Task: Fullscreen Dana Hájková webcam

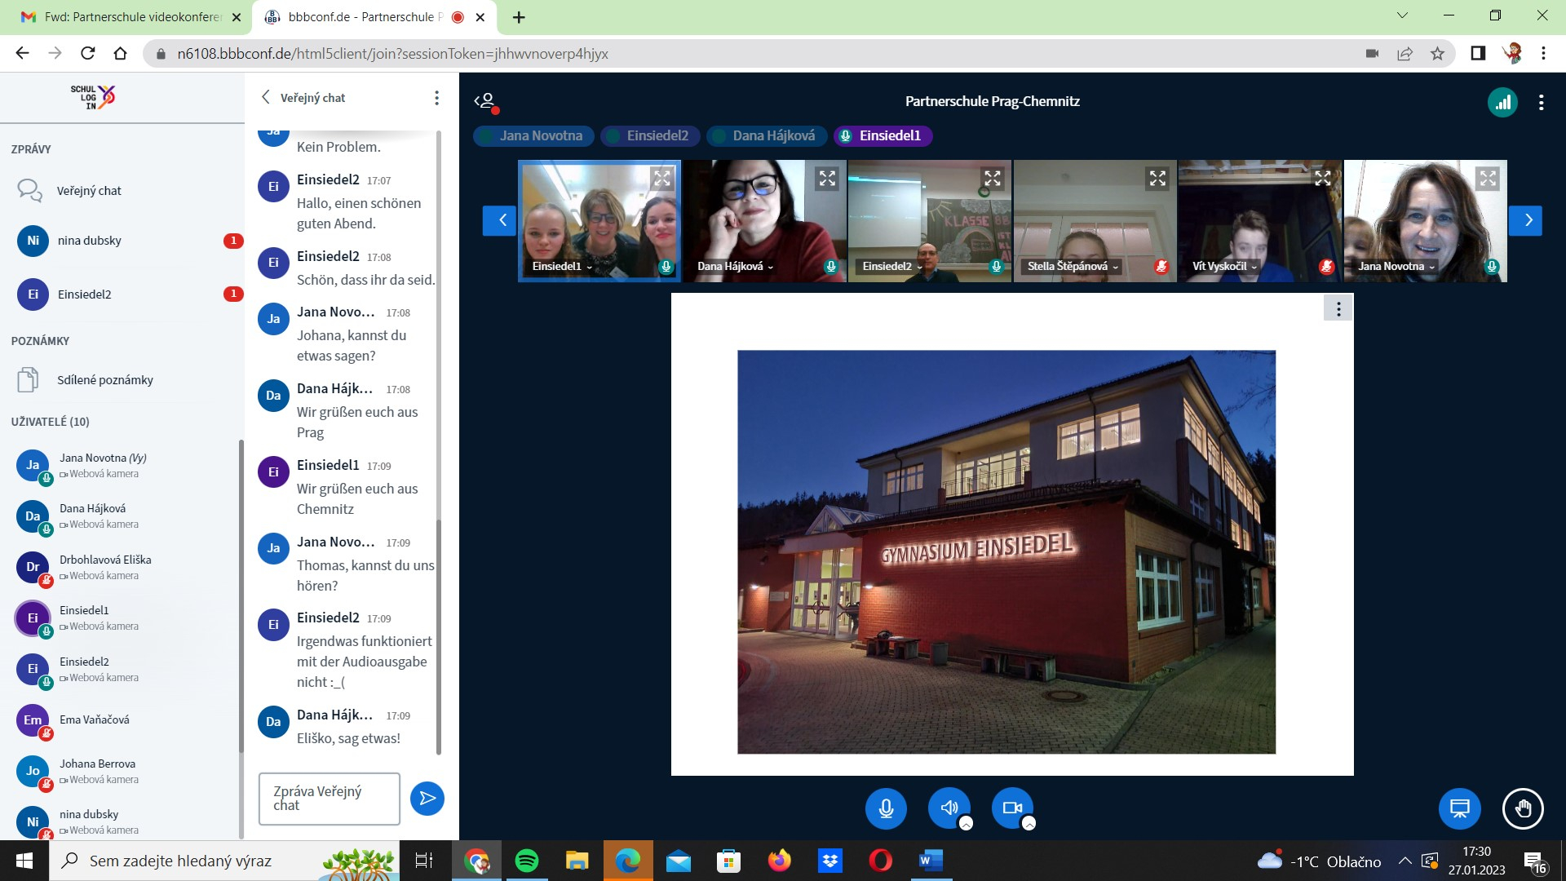Action: [827, 178]
